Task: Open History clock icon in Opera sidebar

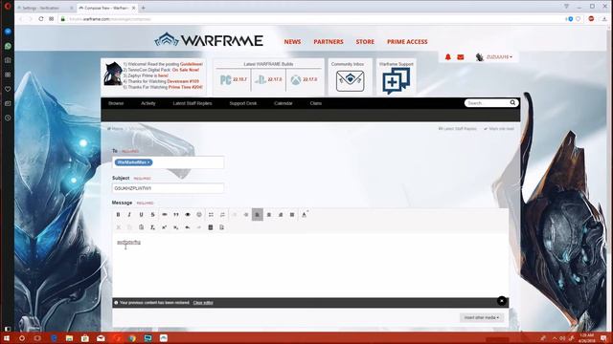Action: point(8,118)
